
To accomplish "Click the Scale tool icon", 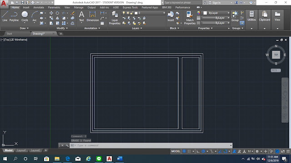I will click(x=58, y=23).
